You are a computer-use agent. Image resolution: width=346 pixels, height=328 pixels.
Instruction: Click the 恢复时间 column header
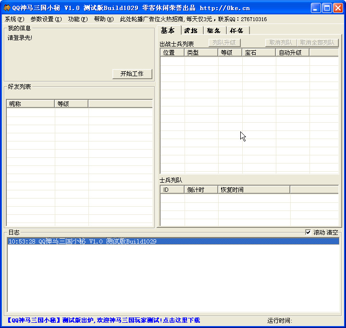[254, 189]
